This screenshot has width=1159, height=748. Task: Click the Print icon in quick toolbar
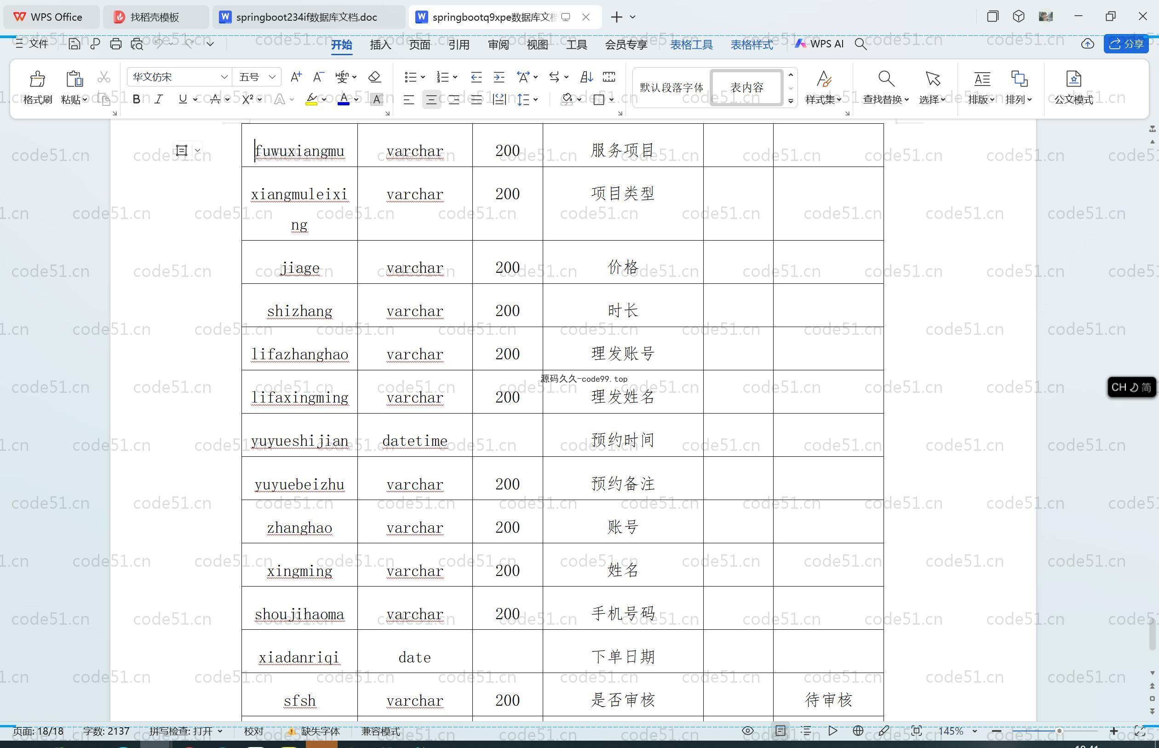pos(115,44)
